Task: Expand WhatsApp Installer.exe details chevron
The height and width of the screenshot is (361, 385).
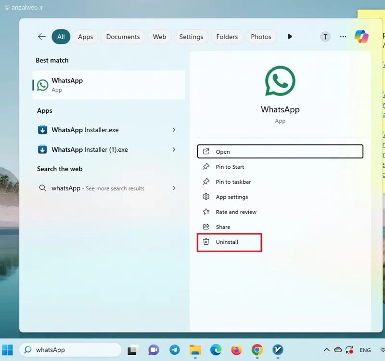Action: [174, 130]
